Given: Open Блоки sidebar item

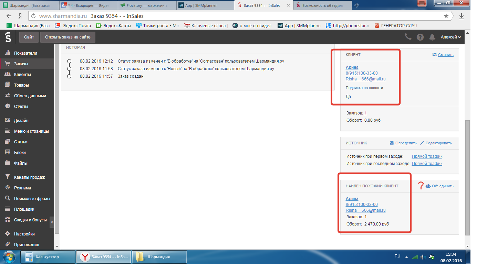Looking at the screenshot, I should [20, 153].
